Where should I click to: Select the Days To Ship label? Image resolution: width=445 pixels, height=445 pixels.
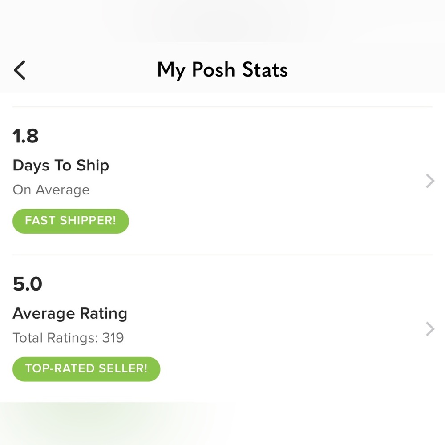click(x=61, y=166)
